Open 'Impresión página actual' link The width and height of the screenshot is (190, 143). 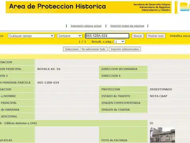pyautogui.click(x=86, y=26)
